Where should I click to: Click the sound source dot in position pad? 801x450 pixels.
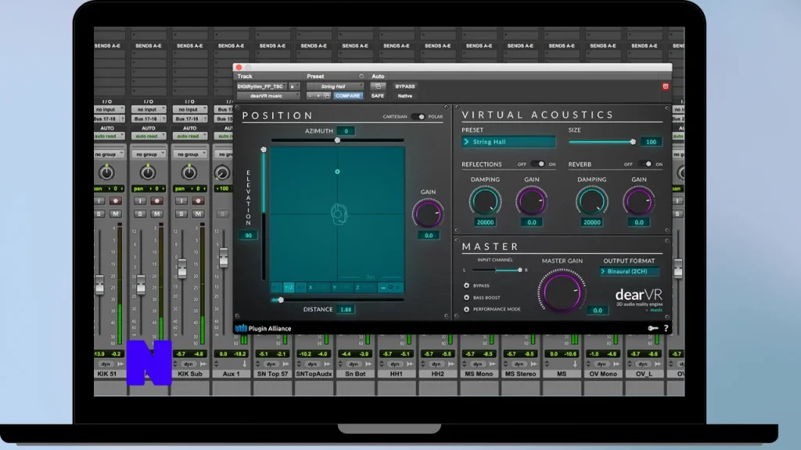point(337,172)
